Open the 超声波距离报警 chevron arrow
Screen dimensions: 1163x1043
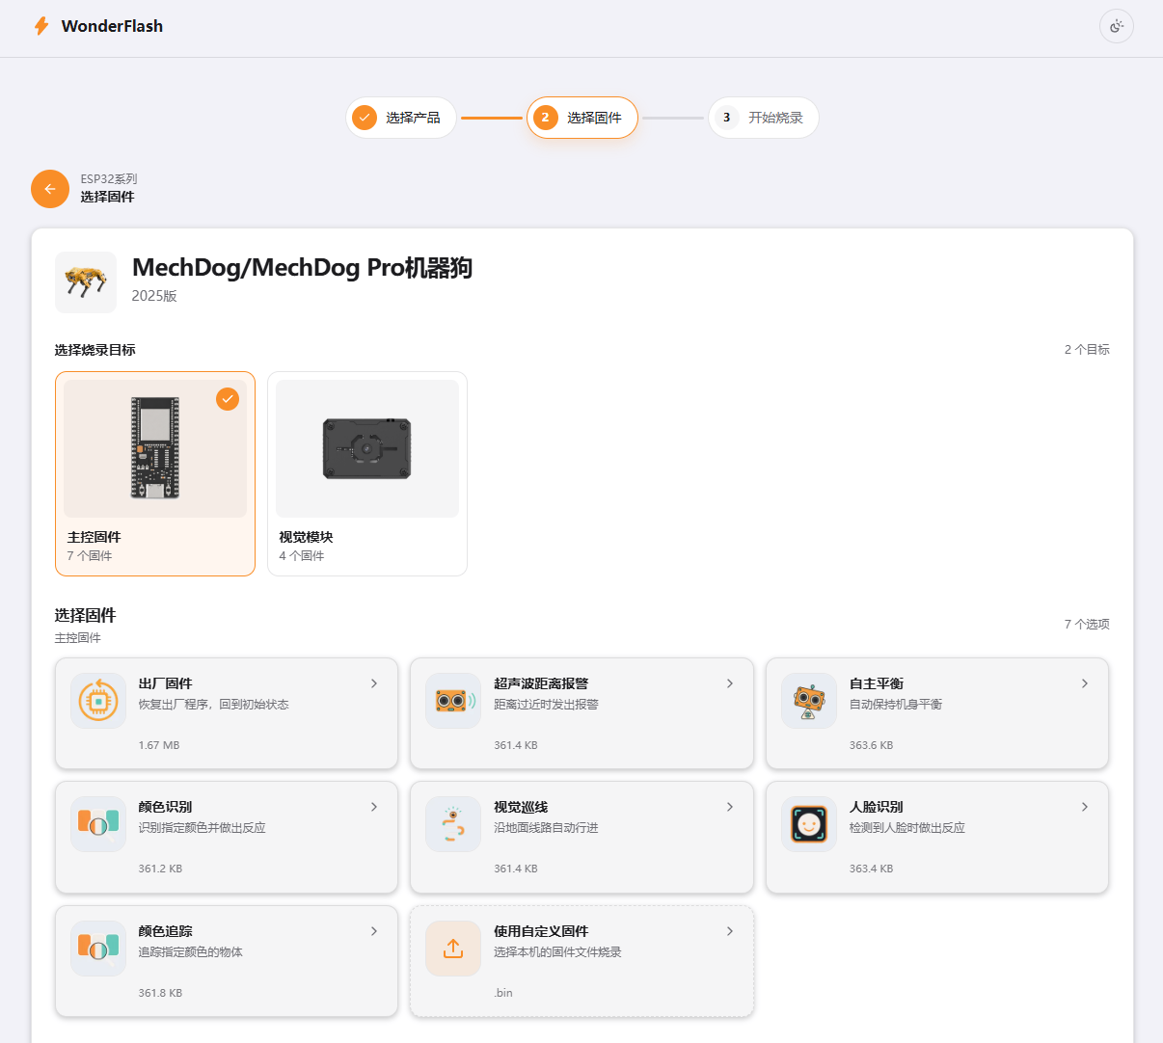click(x=730, y=683)
